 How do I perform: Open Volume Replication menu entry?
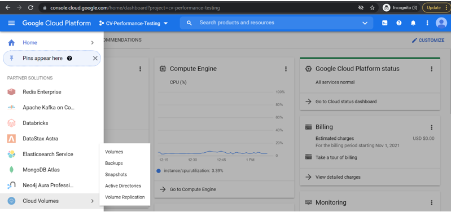click(x=125, y=197)
